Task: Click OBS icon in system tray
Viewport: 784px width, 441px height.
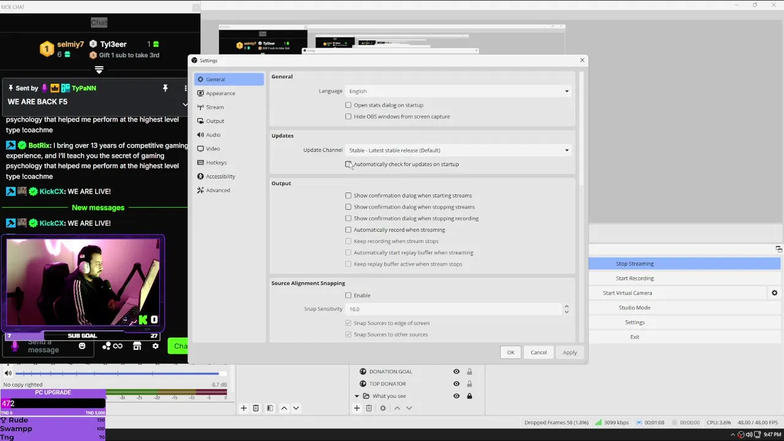Action: 741,434
